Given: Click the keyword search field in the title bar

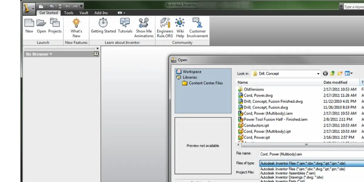Looking at the screenshot, I should (x=354, y=7).
